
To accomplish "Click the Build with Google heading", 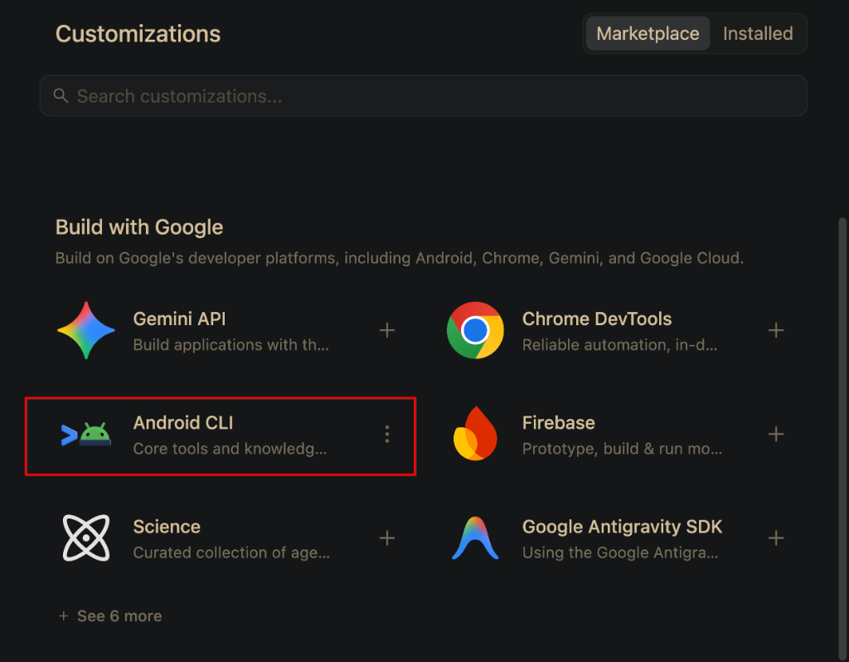I will [139, 227].
